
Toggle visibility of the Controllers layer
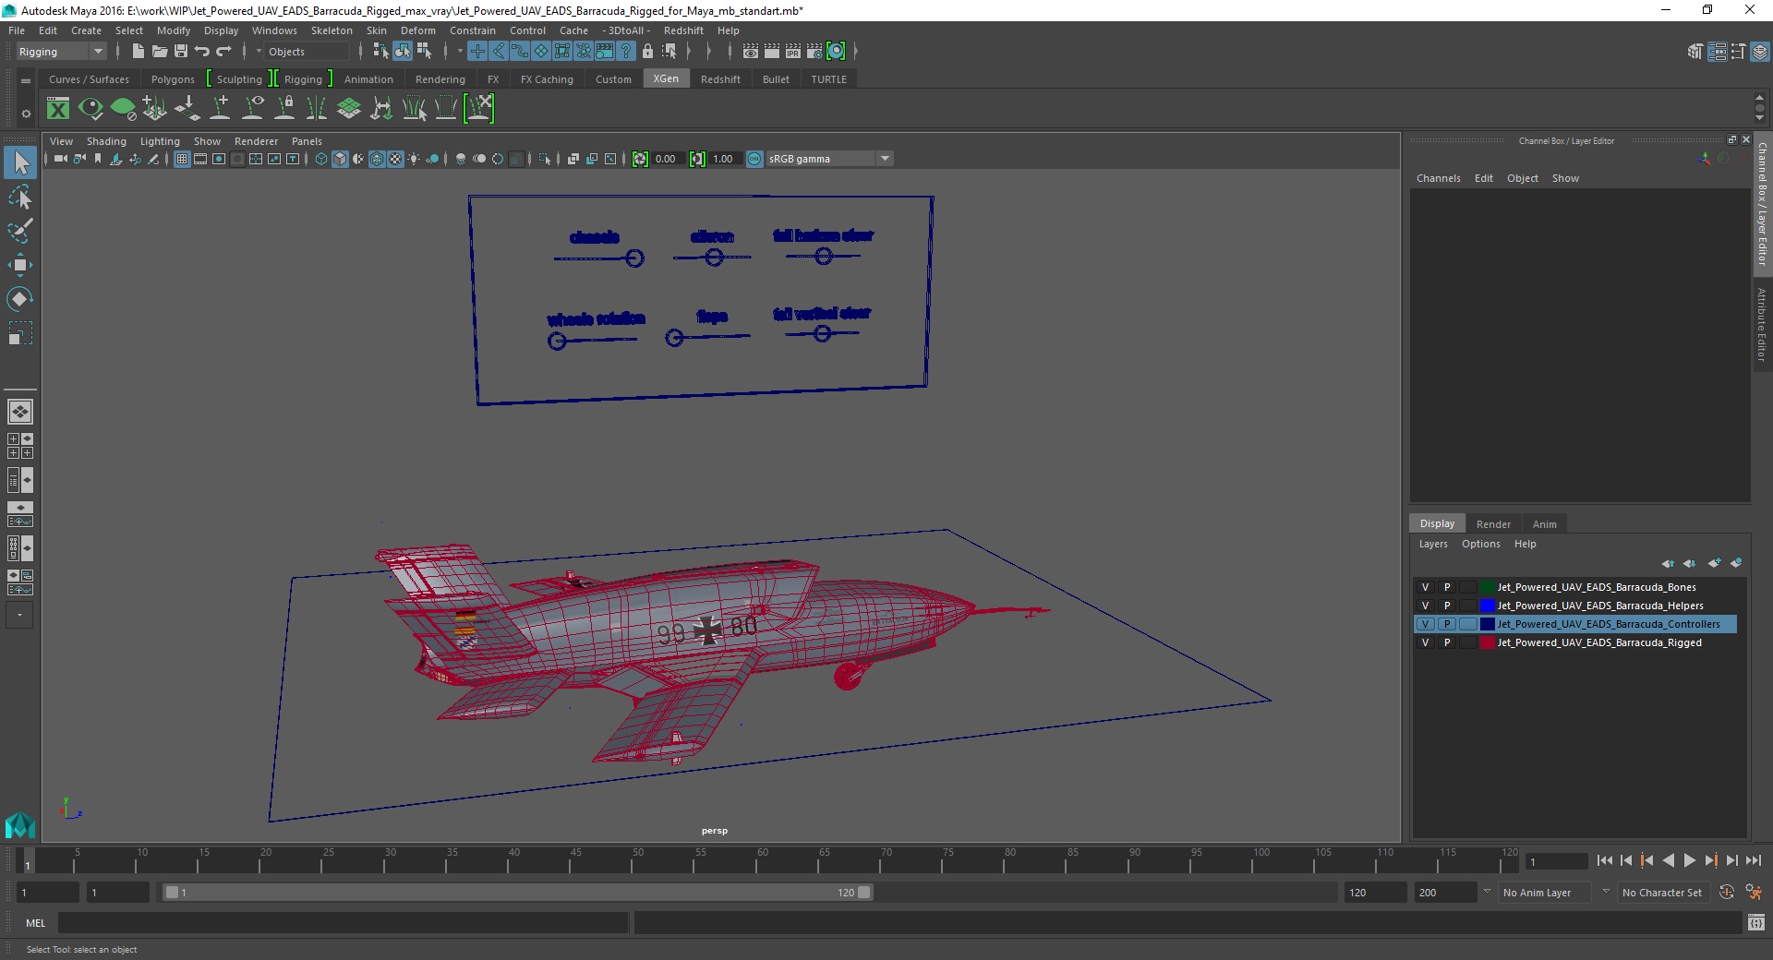coord(1425,624)
